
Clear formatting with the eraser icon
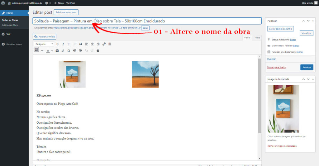(63, 51)
